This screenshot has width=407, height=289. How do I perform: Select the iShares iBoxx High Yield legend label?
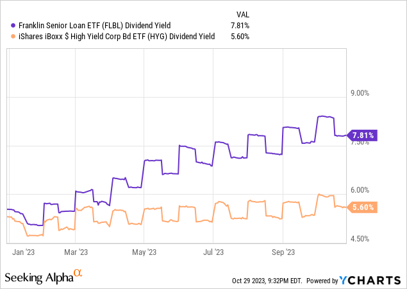click(117, 37)
